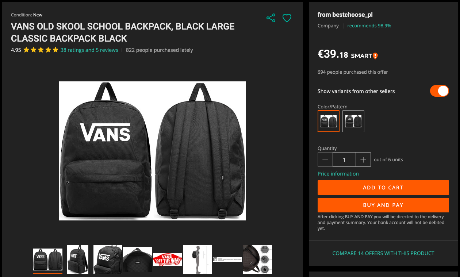Open 38 ratings and 5 reviews link
460x277 pixels.
(89, 50)
